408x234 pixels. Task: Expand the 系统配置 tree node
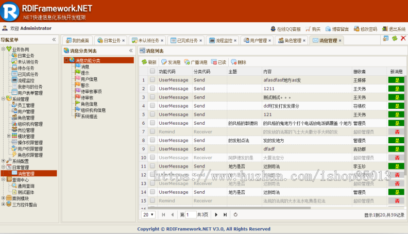(x=4, y=161)
